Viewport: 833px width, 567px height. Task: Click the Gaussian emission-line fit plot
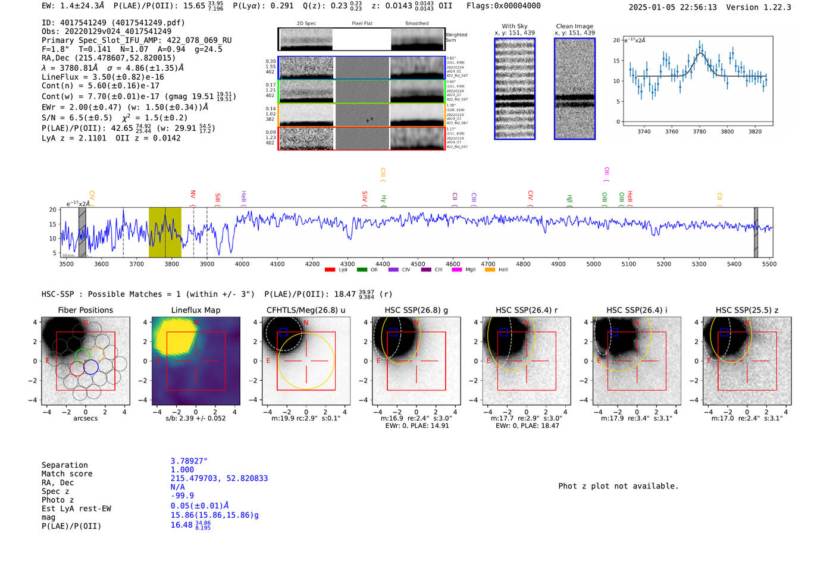[x=697, y=81]
